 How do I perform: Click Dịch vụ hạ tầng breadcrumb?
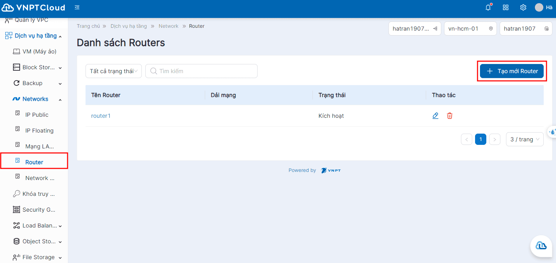[x=129, y=26]
